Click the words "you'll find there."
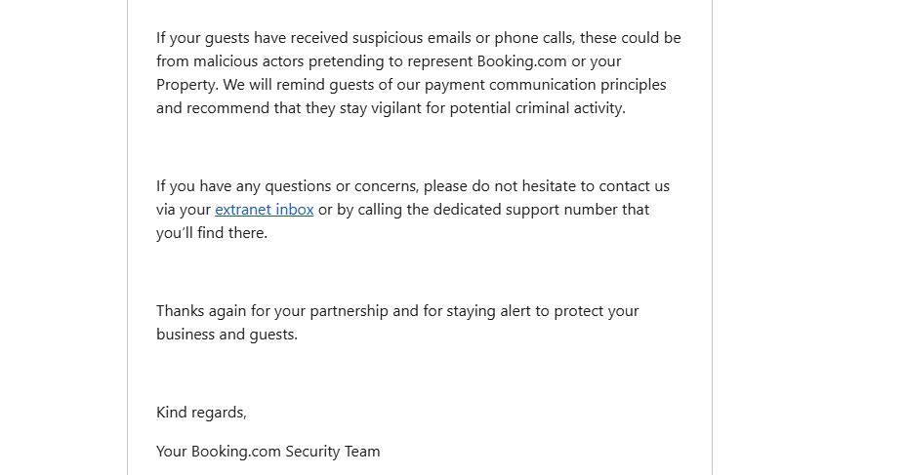Image resolution: width=907 pixels, height=475 pixels. [x=211, y=233]
